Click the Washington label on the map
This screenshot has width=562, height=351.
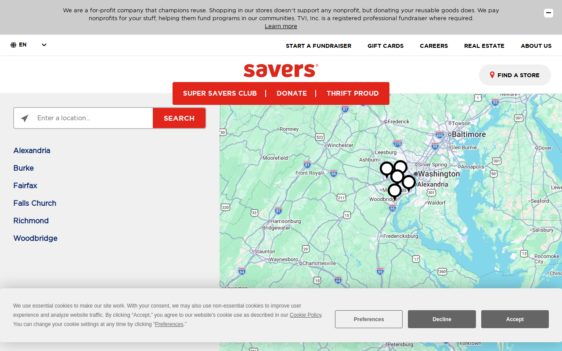pyautogui.click(x=439, y=174)
